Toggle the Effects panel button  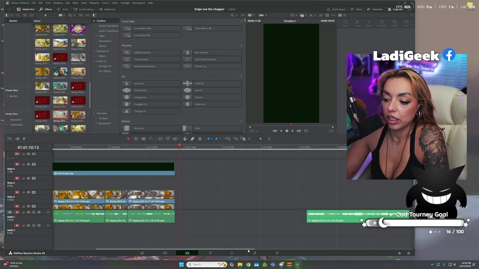pyautogui.click(x=46, y=9)
